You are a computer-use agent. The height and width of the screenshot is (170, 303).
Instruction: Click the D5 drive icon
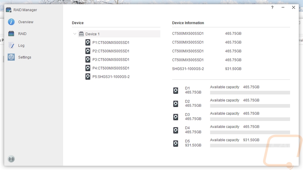point(176,143)
